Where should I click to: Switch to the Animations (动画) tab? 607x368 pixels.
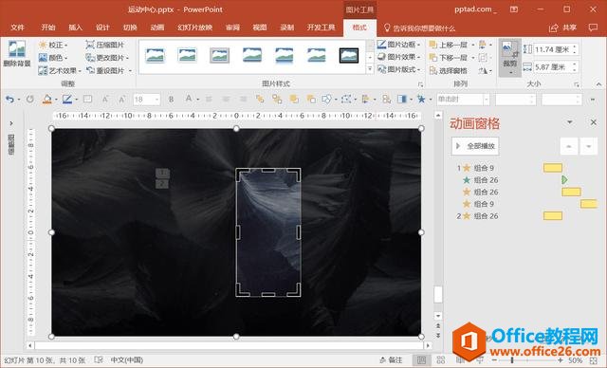tap(157, 28)
